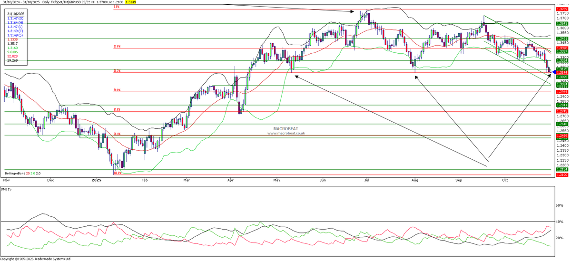The width and height of the screenshot is (571, 261).
Task: Click the red 1.3338 value in data box
Action: click(12, 40)
